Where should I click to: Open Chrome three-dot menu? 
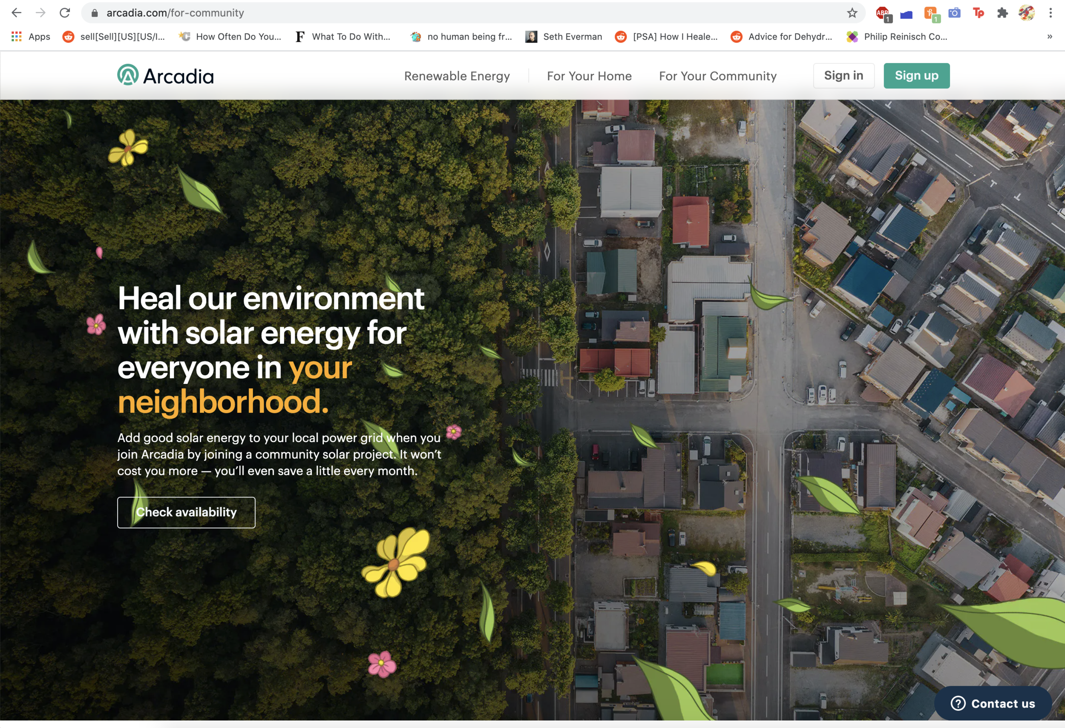(1051, 13)
